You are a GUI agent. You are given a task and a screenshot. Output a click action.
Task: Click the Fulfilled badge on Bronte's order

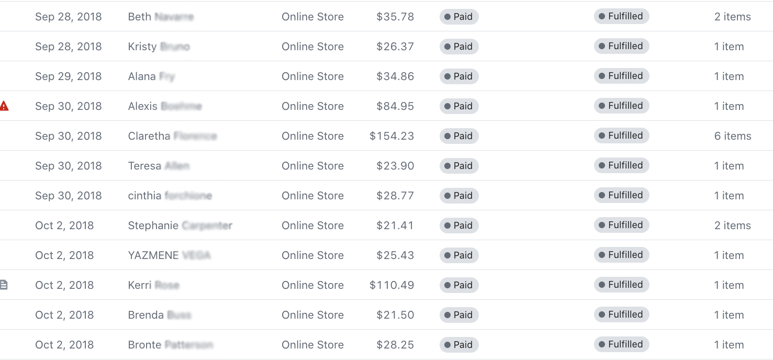tap(622, 344)
